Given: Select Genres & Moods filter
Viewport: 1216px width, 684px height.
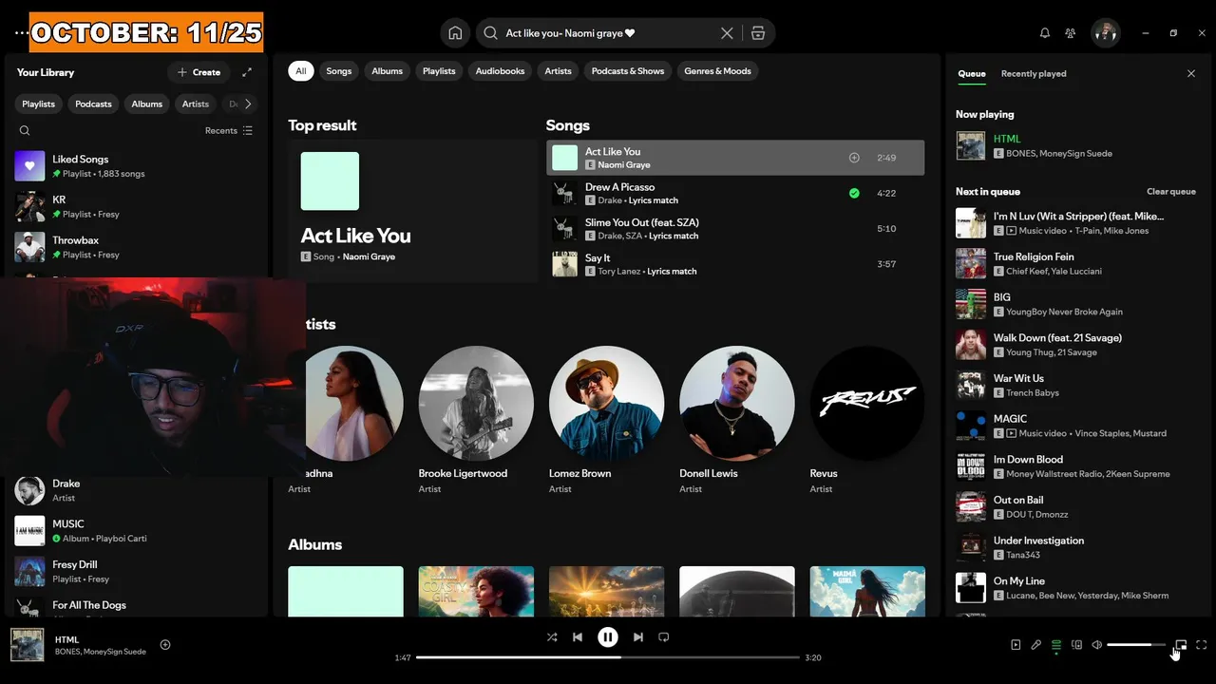Looking at the screenshot, I should pyautogui.click(x=717, y=71).
